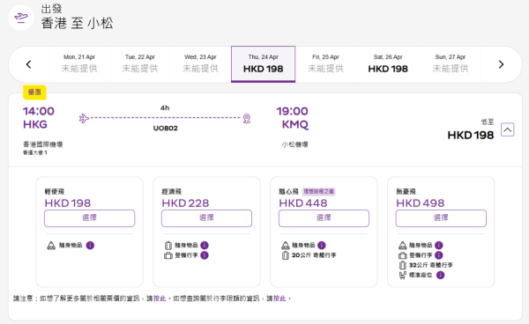This screenshot has height=324, width=529.
Task: Click the 香港 至 小松 route heading
Action: pos(78,24)
